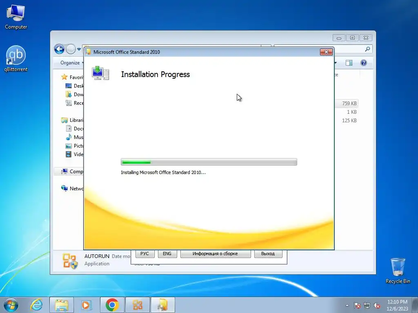Go back in the Explorer window
The height and width of the screenshot is (313, 418).
[59, 49]
